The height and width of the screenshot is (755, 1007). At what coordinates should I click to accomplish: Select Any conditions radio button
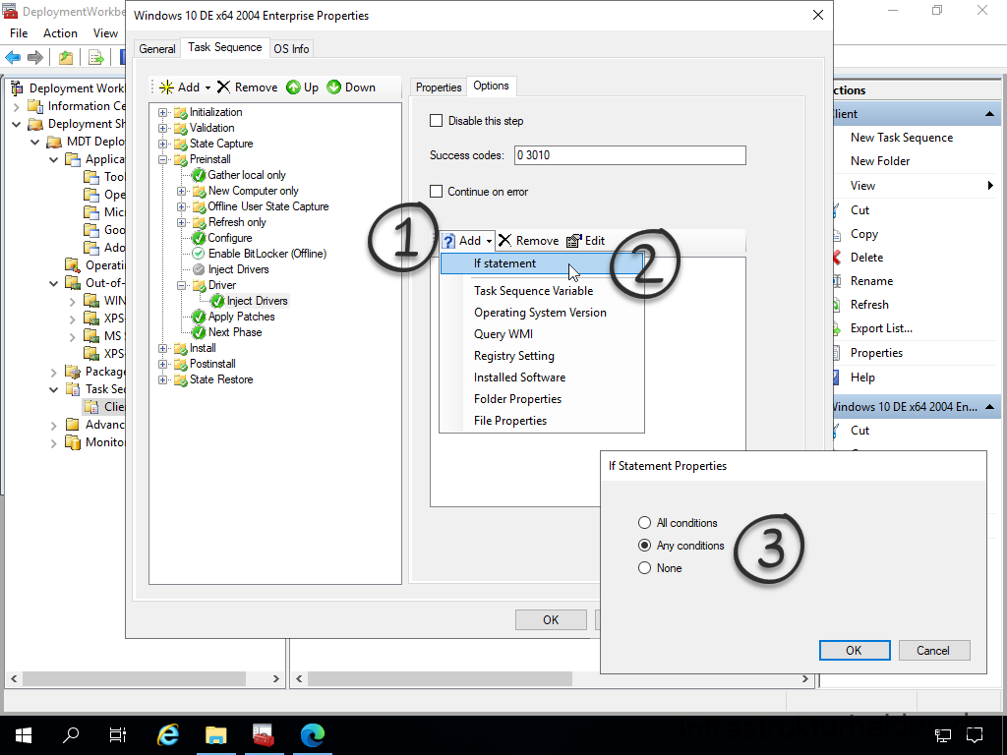point(644,545)
